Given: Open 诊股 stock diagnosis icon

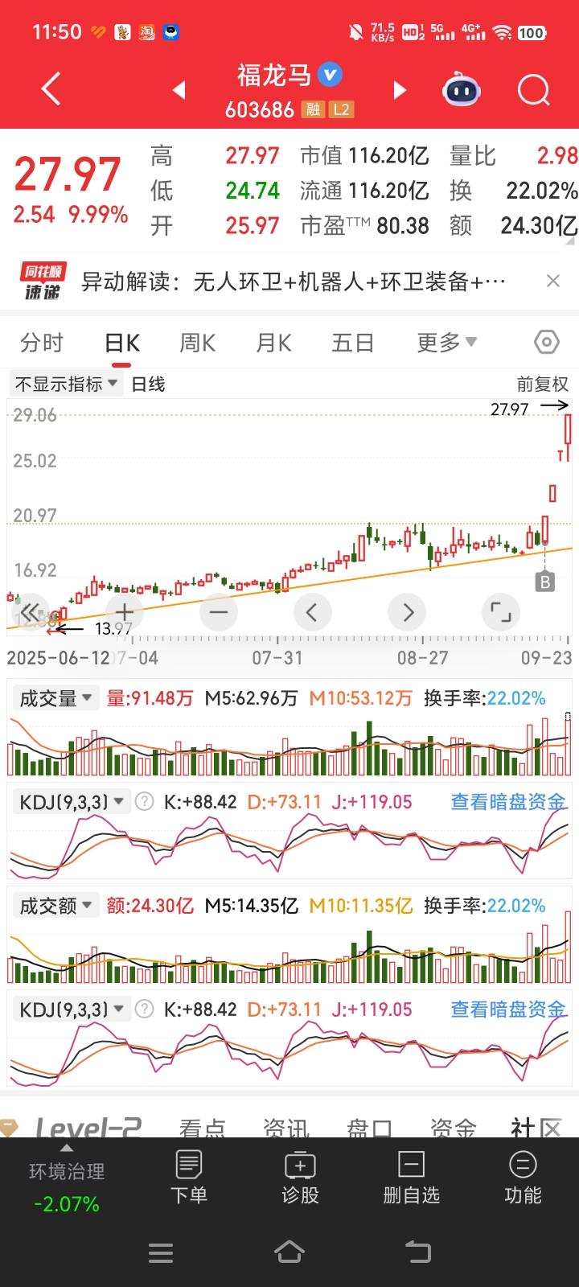Looking at the screenshot, I should [x=300, y=1177].
